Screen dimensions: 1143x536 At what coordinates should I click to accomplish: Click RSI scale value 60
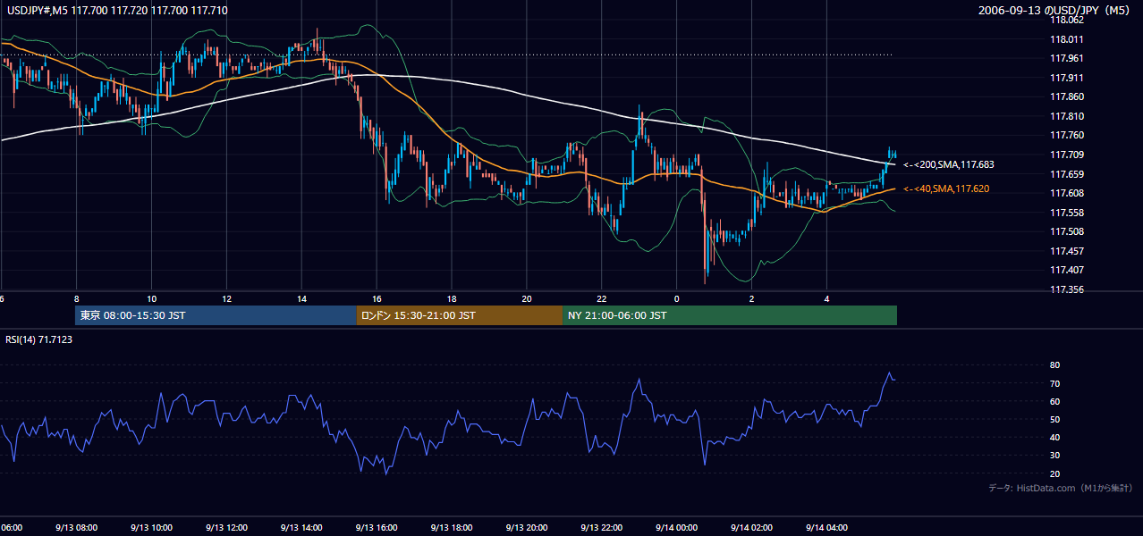point(1054,401)
